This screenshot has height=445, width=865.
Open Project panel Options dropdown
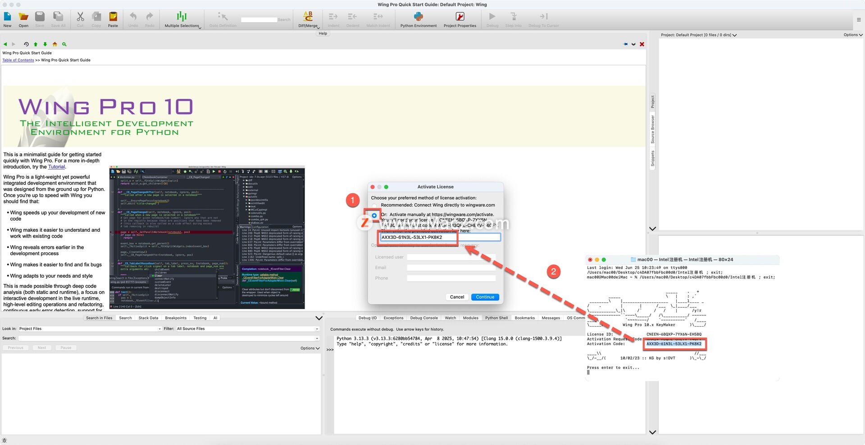click(853, 35)
